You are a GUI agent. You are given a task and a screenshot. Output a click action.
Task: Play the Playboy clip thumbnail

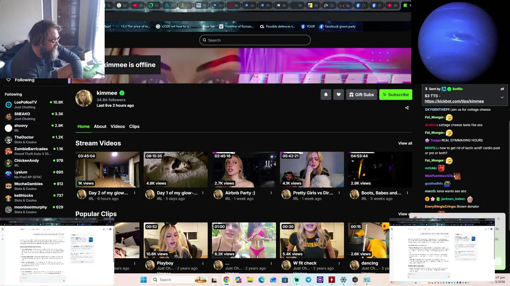point(176,240)
